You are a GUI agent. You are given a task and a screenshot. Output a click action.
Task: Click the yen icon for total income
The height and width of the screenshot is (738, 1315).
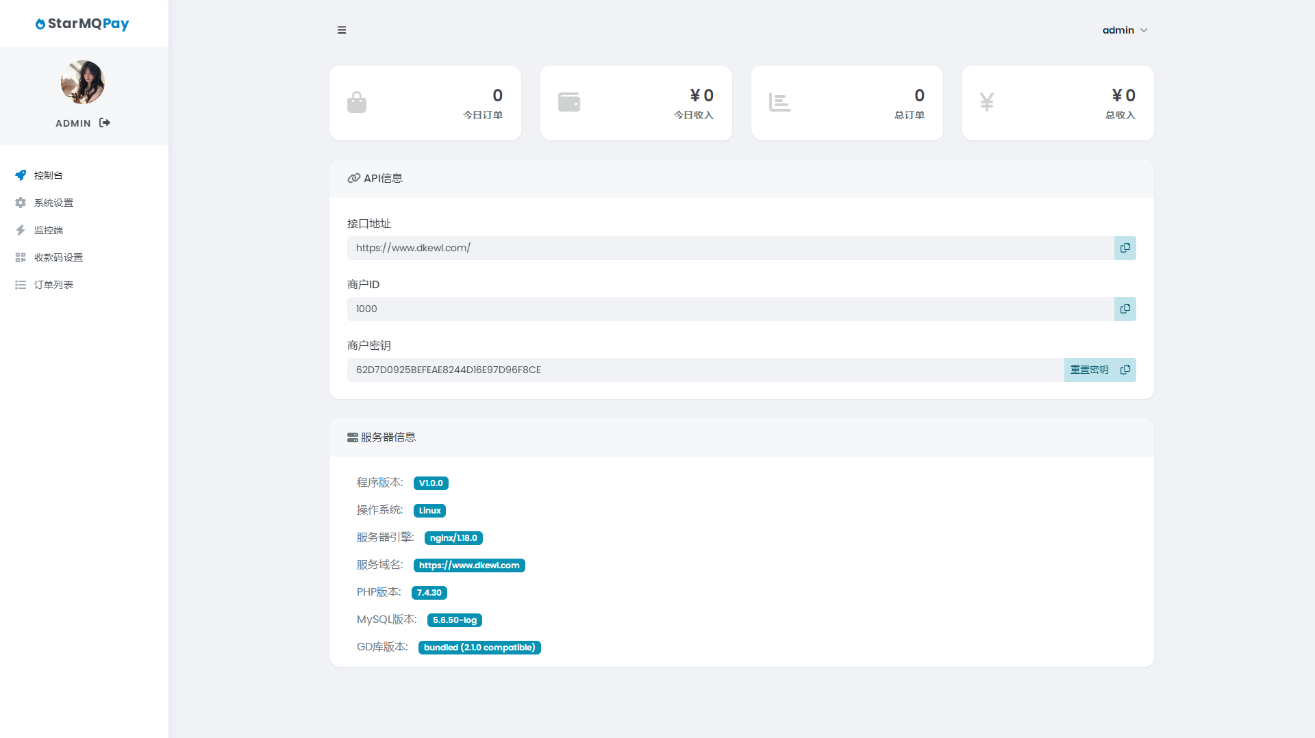pyautogui.click(x=986, y=102)
